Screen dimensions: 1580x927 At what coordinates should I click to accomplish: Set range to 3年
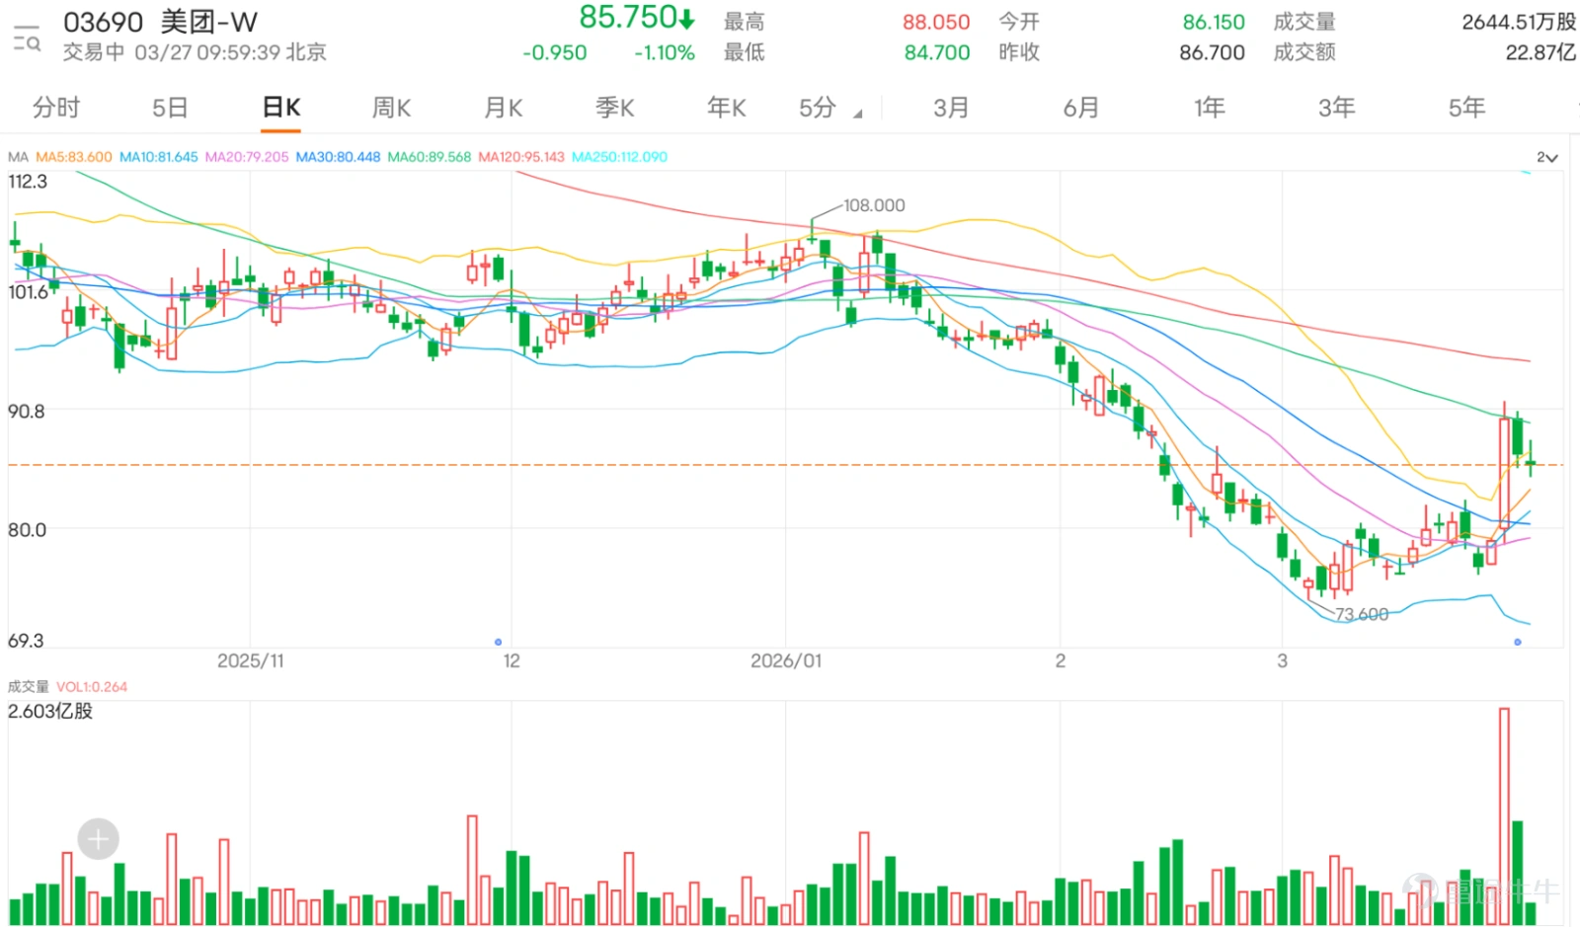[x=1336, y=107]
